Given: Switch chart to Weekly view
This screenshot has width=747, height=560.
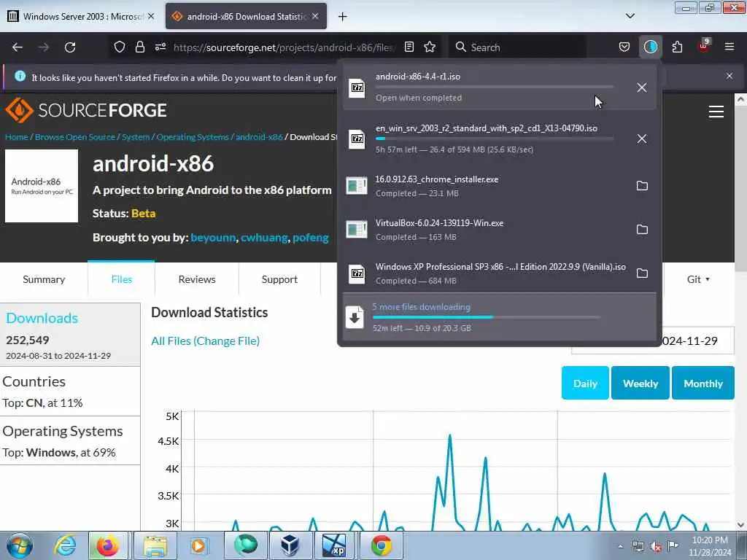Looking at the screenshot, I should (640, 384).
